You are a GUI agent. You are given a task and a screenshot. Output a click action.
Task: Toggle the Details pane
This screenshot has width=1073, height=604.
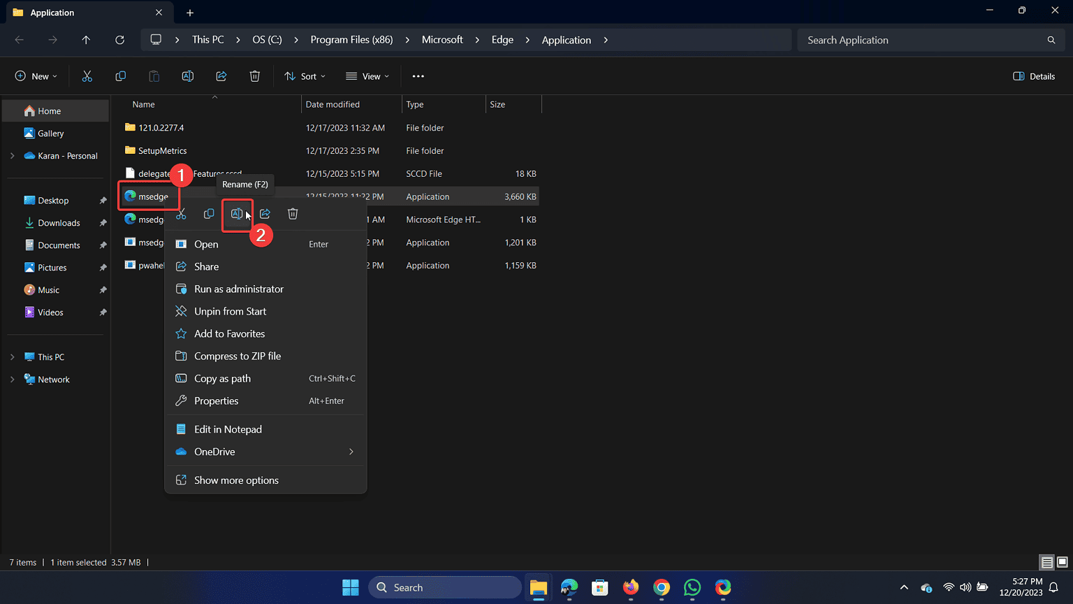tap(1034, 76)
